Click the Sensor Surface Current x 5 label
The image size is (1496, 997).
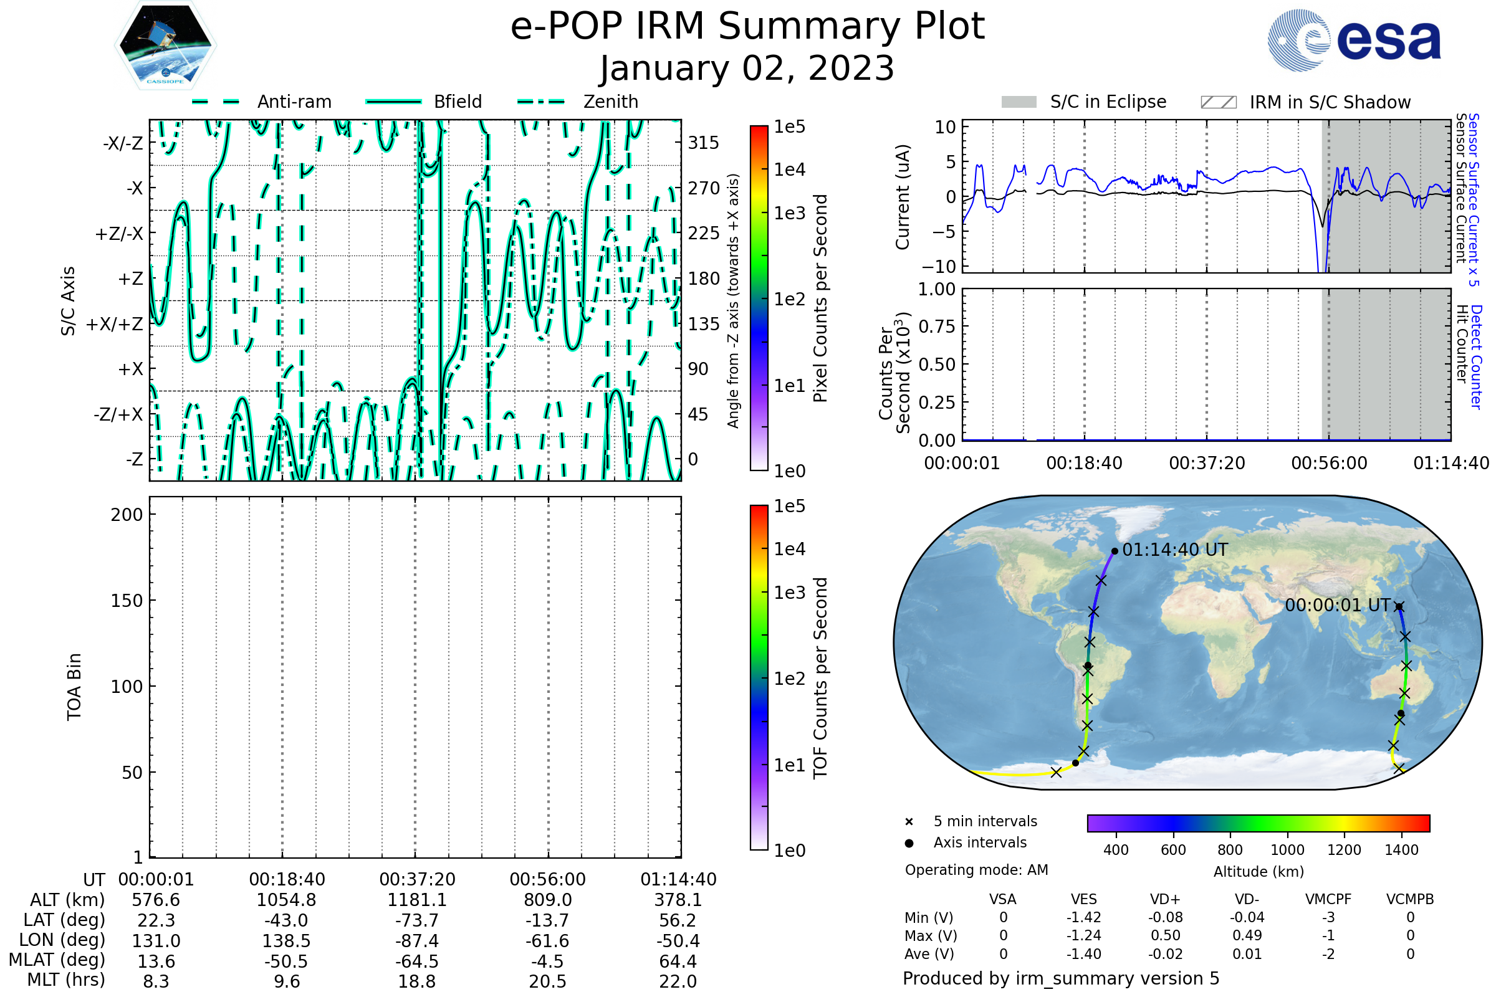point(1474,199)
